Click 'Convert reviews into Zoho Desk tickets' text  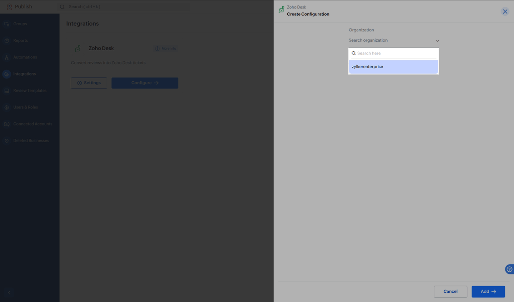click(108, 63)
